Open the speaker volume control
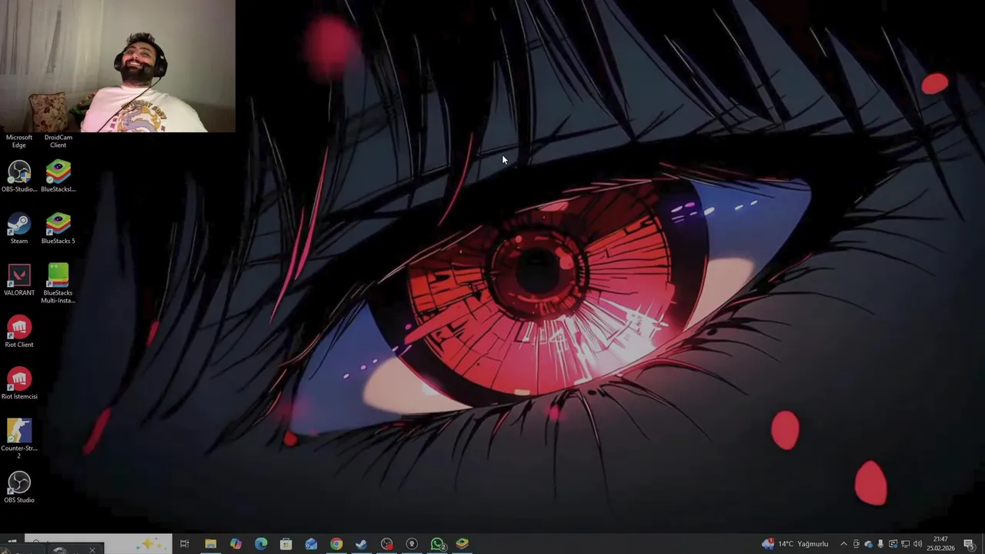 pyautogui.click(x=917, y=544)
